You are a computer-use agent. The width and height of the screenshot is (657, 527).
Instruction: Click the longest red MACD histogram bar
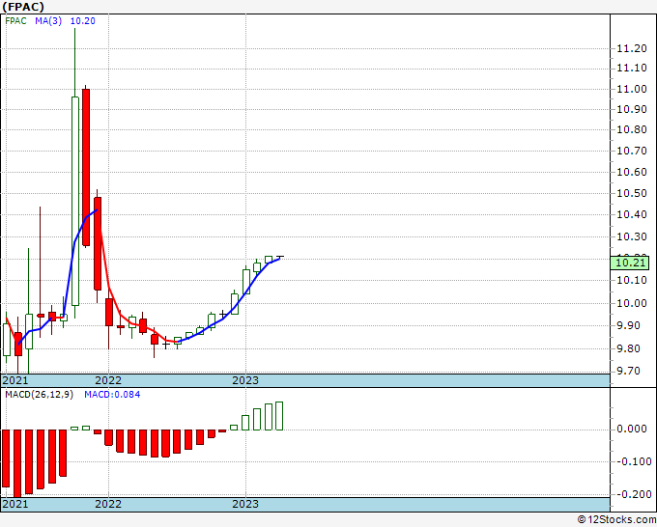(17, 463)
